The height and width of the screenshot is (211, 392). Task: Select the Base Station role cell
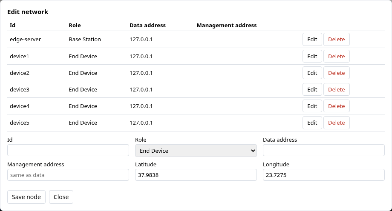(x=85, y=40)
